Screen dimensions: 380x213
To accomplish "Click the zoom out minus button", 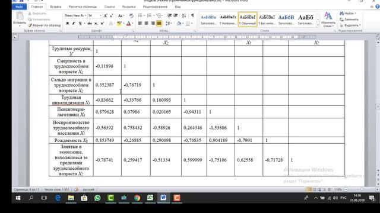I will (346, 189).
